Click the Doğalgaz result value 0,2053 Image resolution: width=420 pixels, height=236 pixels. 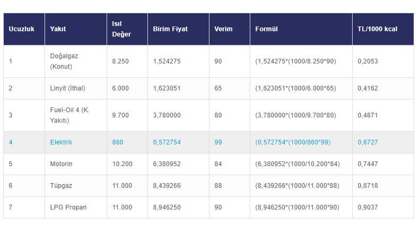click(368, 61)
